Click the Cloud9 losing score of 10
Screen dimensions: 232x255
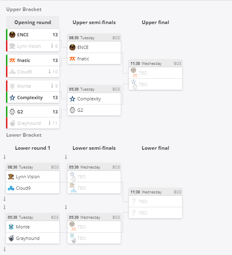[55, 72]
